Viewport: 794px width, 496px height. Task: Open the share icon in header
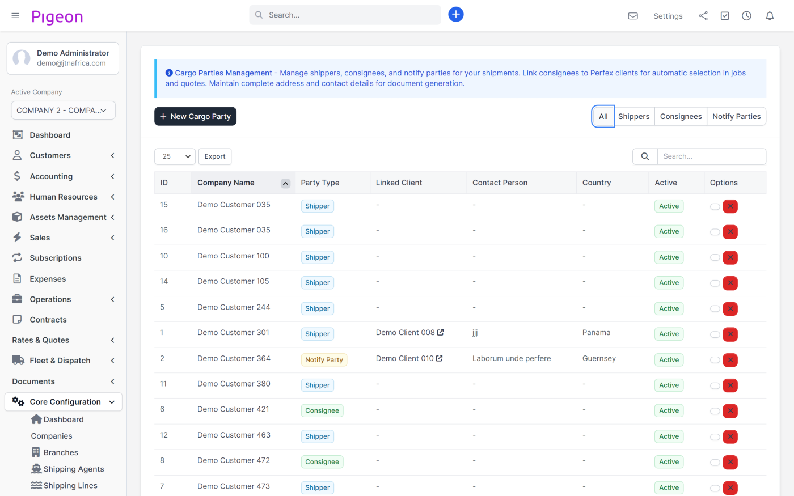(703, 16)
